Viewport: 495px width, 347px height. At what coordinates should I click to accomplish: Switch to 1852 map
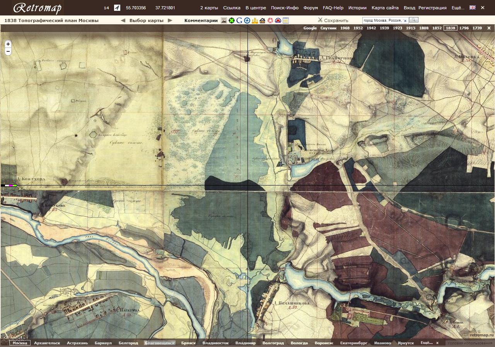click(437, 28)
